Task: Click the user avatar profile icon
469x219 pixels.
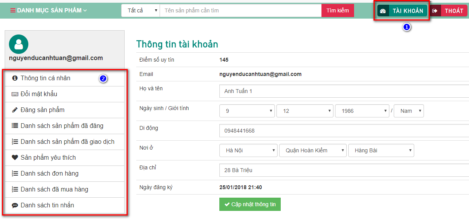Action: point(19,44)
